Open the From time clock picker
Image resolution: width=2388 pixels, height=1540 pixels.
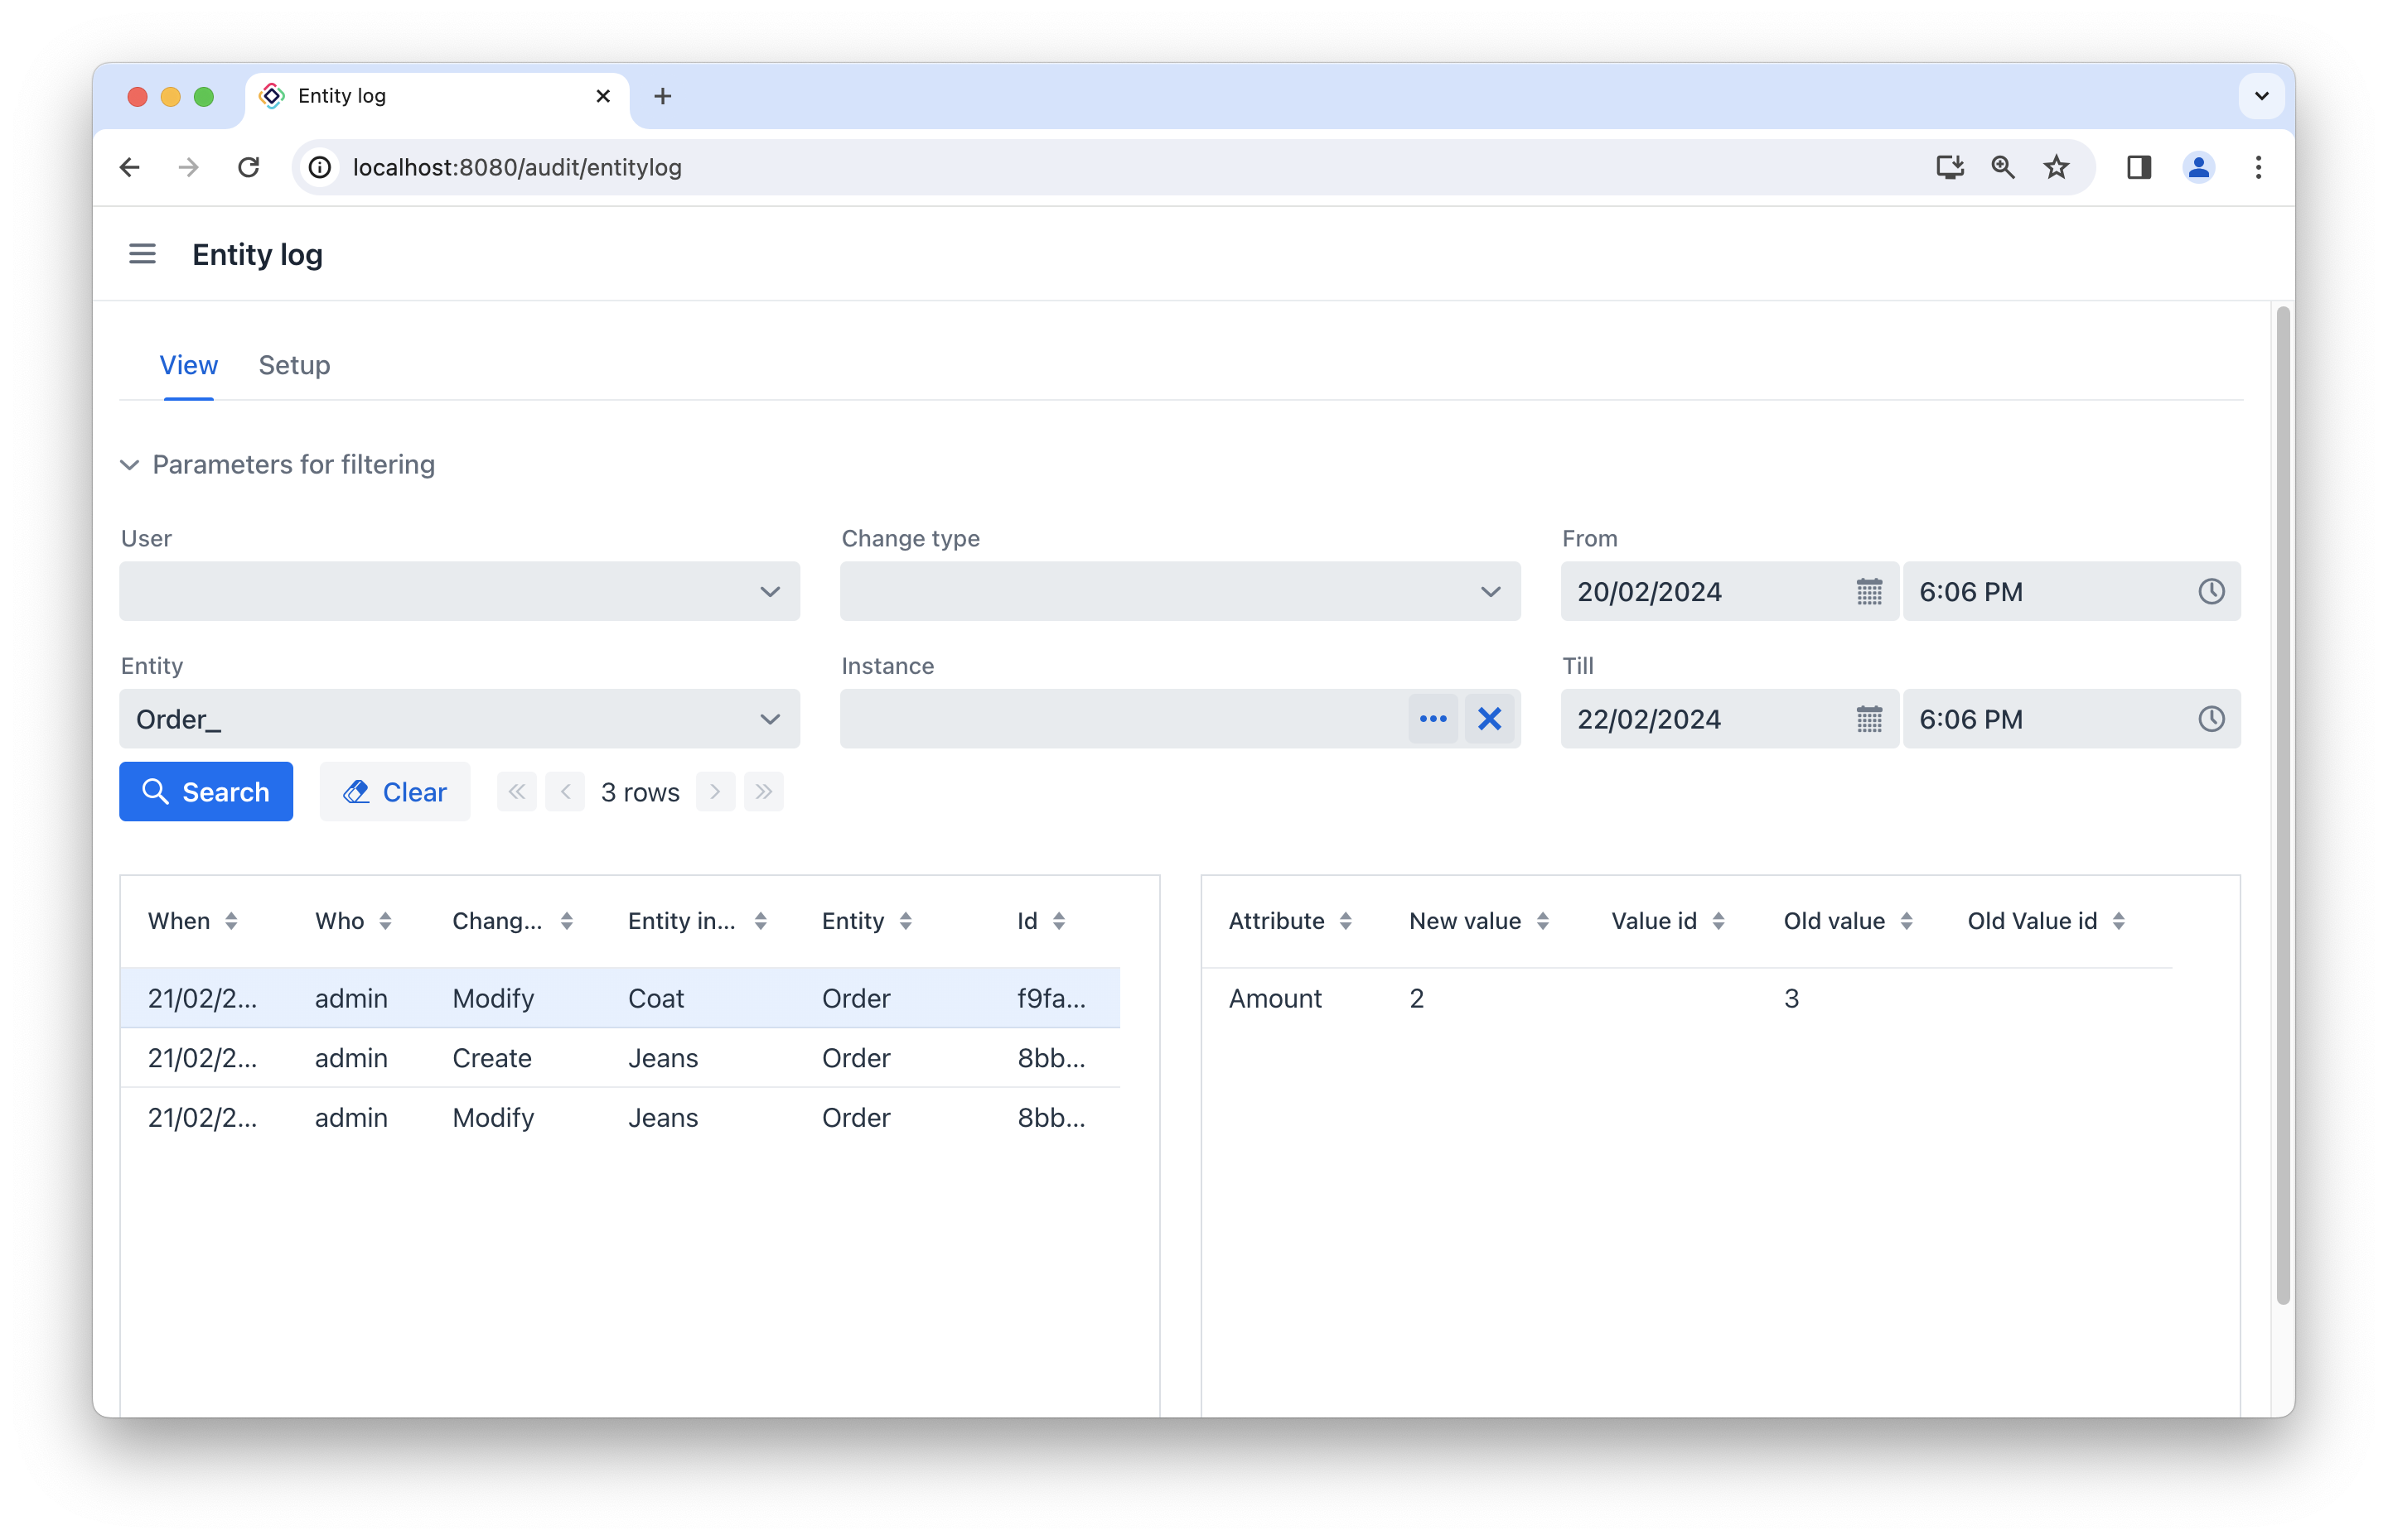click(2211, 592)
